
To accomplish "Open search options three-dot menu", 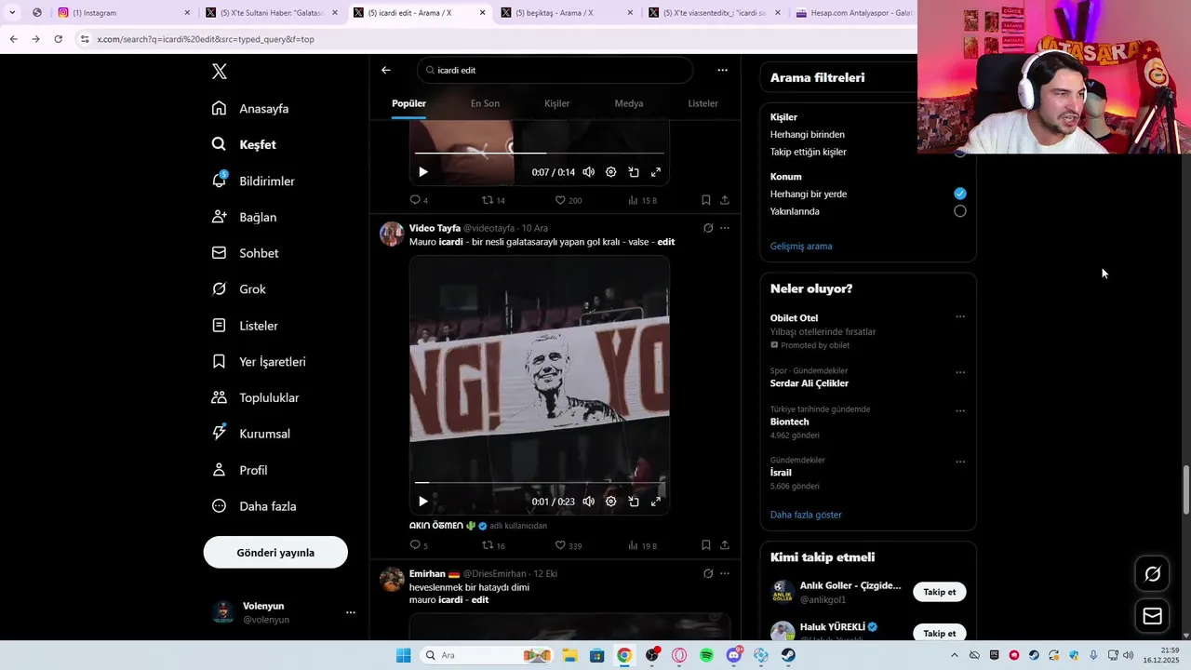I will click(722, 70).
